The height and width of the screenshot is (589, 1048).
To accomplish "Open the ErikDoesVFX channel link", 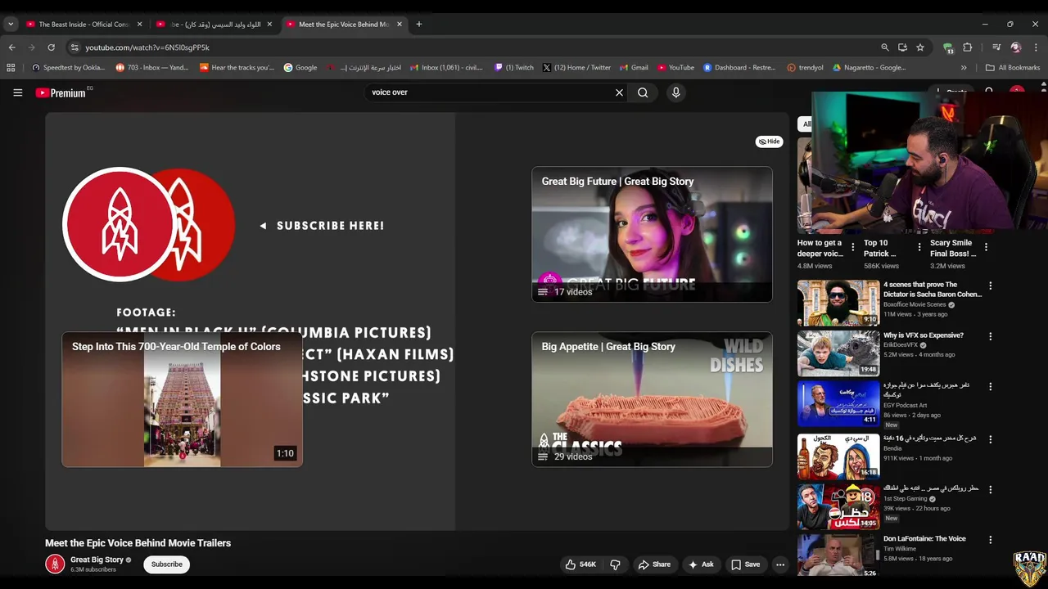I will [x=901, y=345].
